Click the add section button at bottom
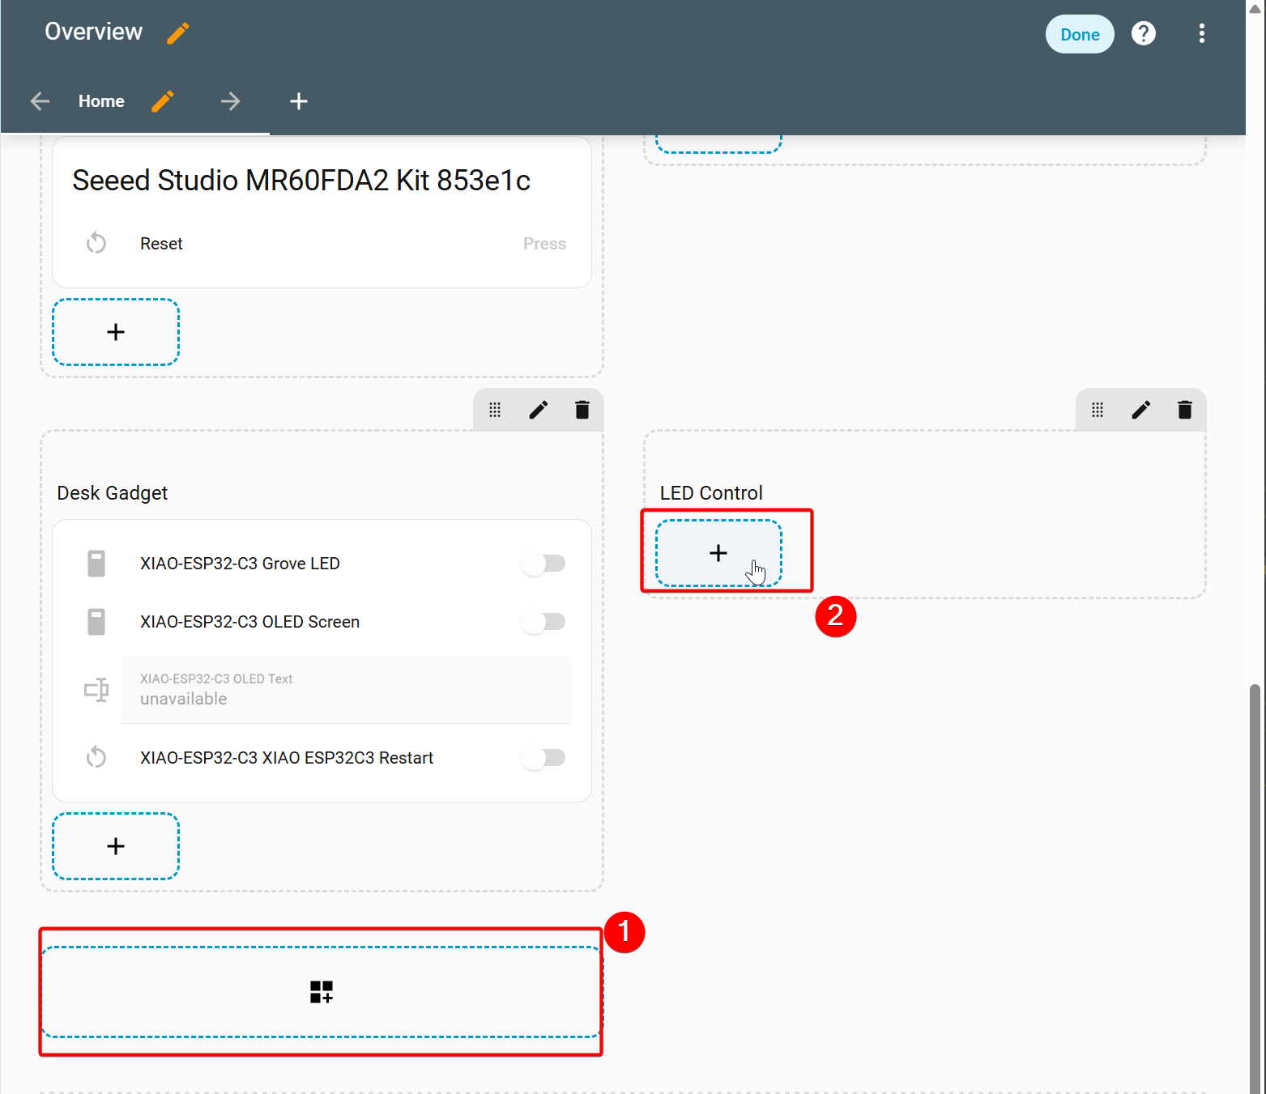 tap(321, 992)
